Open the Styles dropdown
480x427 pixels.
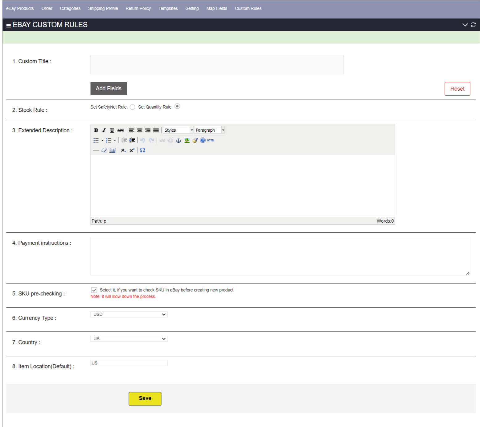coord(178,130)
